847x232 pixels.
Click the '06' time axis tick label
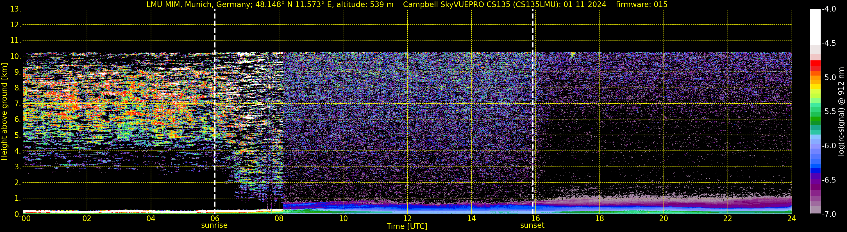[215, 219]
